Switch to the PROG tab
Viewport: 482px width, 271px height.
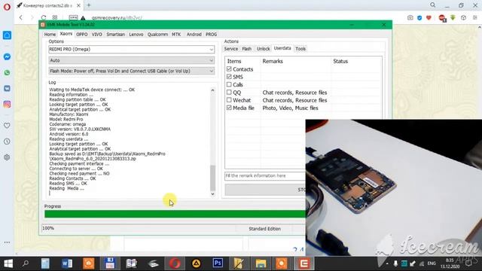211,35
